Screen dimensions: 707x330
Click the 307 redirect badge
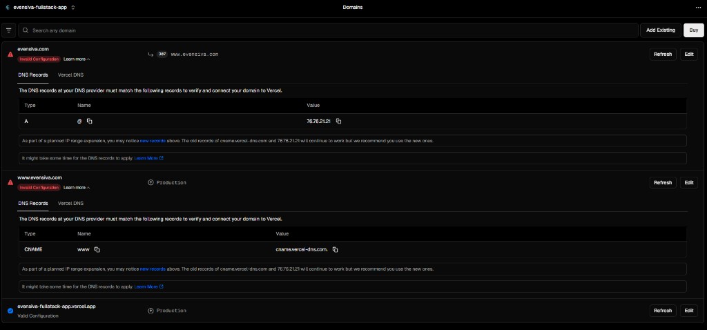[162, 54]
